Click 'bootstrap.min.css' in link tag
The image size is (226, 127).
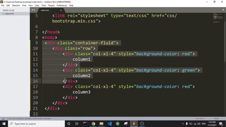(74, 21)
